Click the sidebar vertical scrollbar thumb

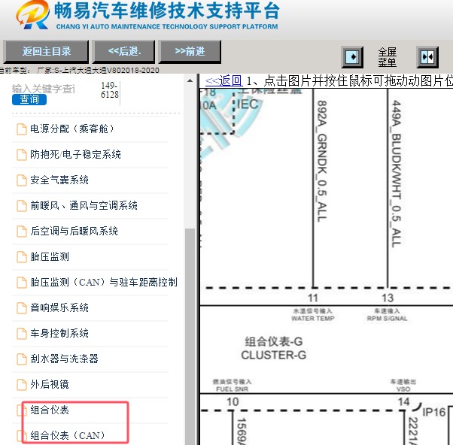tap(190, 336)
